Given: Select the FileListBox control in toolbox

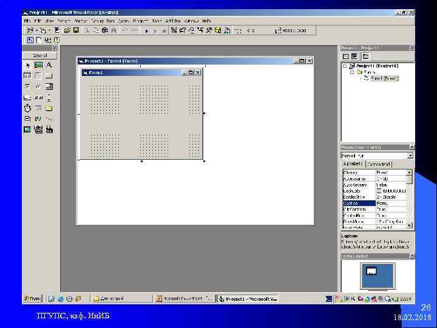Looking at the screenshot, I should 27,119.
